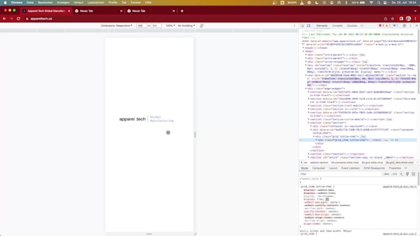The image size is (420, 236).
Task: Switch to the Console tab
Action: point(337,26)
